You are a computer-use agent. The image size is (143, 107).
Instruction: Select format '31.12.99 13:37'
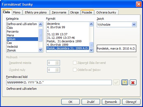click(68, 34)
